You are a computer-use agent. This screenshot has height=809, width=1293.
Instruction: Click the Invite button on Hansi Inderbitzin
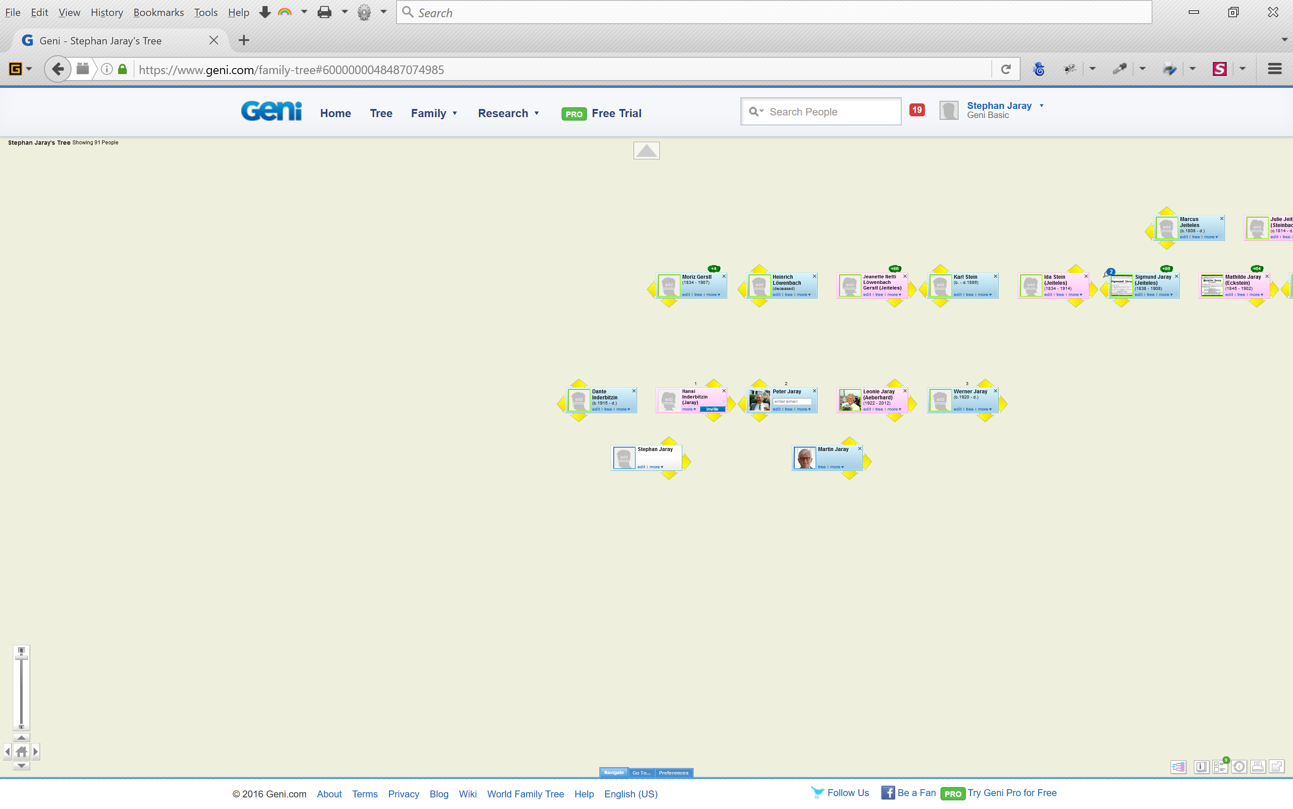(712, 409)
